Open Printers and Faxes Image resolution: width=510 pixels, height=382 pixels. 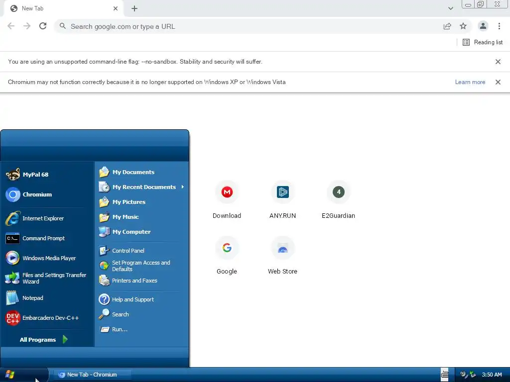(x=142, y=281)
